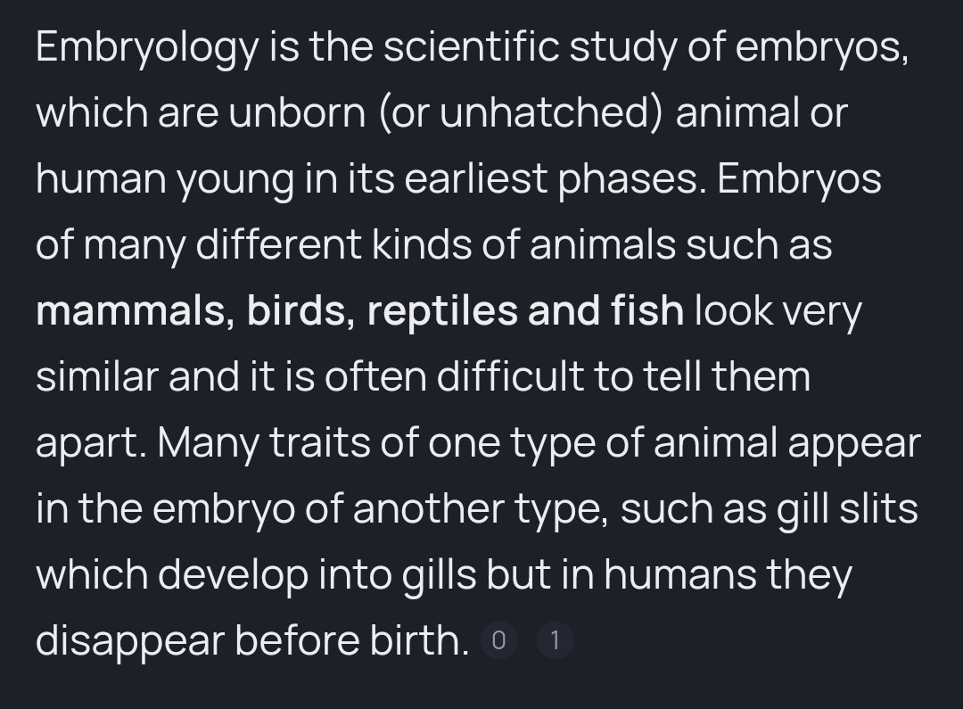Click the word 'disappear' in the last line
963x709 pixels.
(x=130, y=642)
